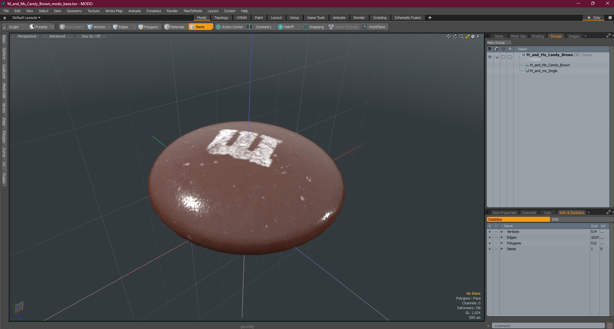Select the Sculpt tool
614x329 pixels.
coord(14,27)
